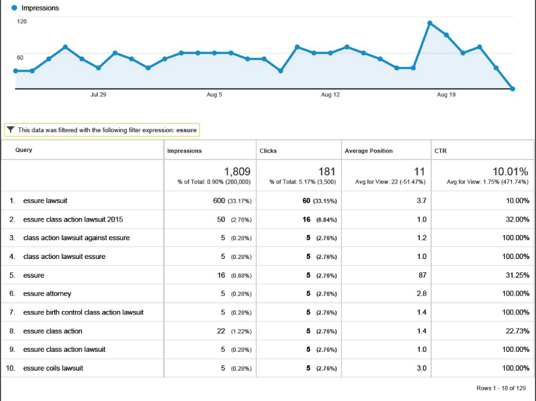The width and height of the screenshot is (536, 401).
Task: Click 'class action lawsuit essure' query
Action: 64,257
